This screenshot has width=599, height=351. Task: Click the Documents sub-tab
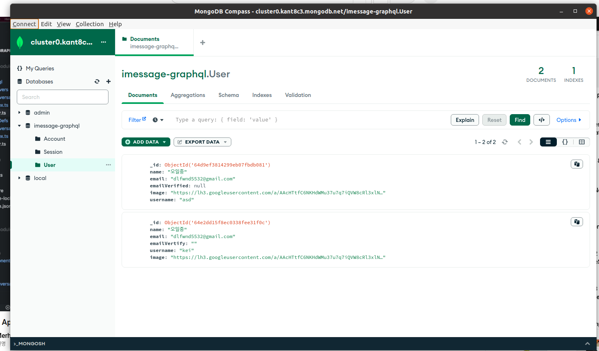[x=142, y=95]
